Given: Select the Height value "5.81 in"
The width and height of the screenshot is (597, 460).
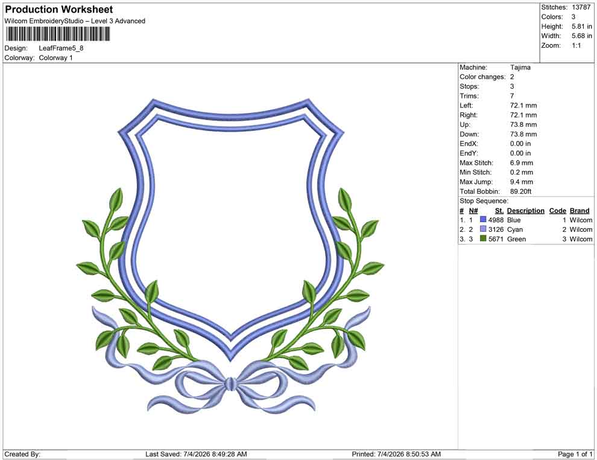Looking at the screenshot, I should (x=582, y=27).
